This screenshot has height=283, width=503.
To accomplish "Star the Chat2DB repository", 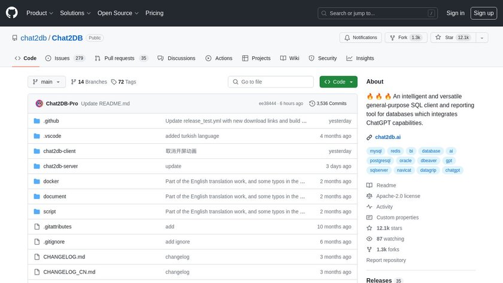I will click(446, 37).
